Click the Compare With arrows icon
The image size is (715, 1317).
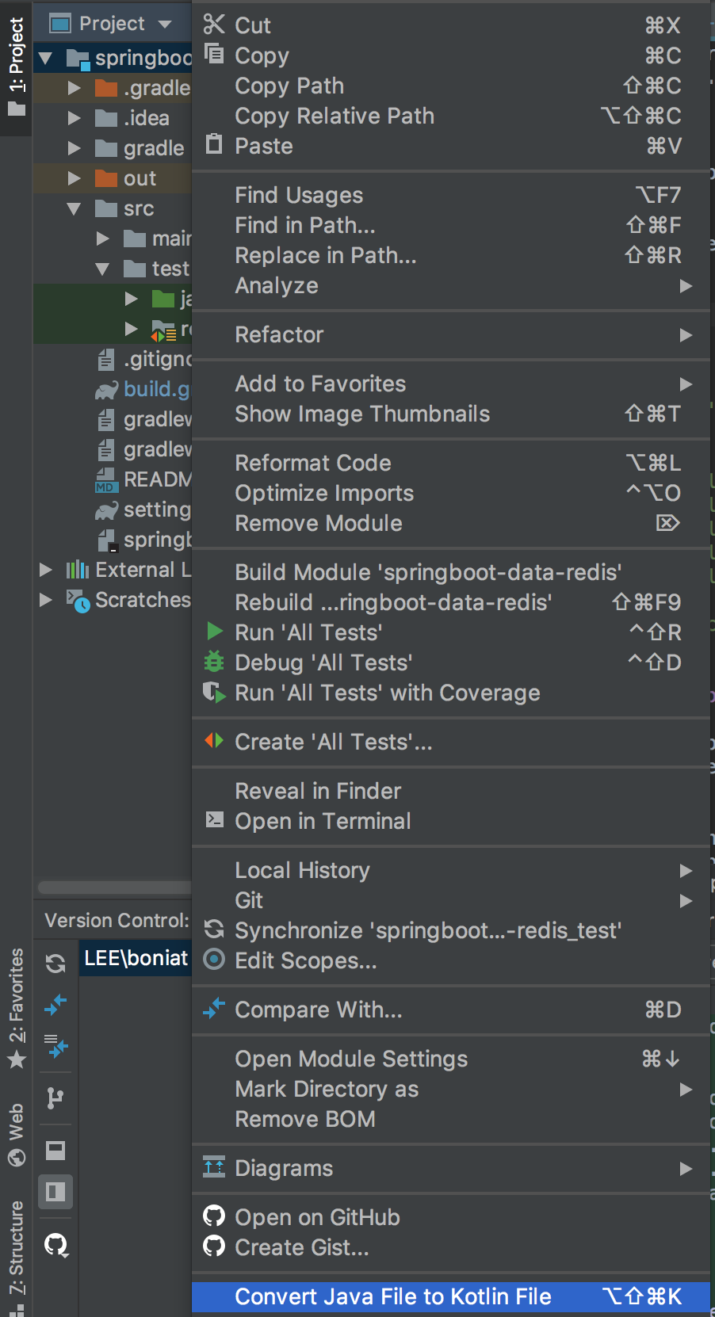214,1008
